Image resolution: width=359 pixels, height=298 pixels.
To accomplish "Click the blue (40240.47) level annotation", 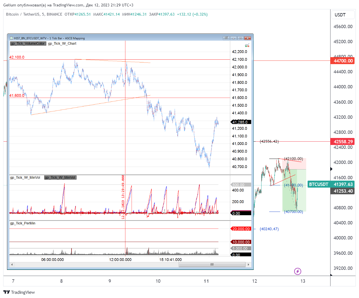I will pyautogui.click(x=269, y=229).
